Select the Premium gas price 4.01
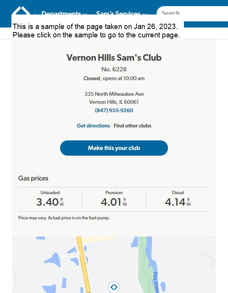 114,202
